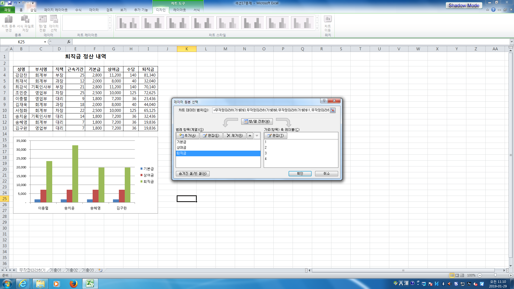Click the range selector icon in data range field
514x289 pixels.
tap(332, 110)
